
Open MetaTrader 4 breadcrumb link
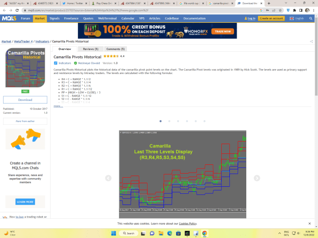click(x=23, y=42)
